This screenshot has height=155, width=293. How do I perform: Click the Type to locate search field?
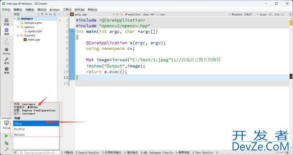click(x=39, y=153)
